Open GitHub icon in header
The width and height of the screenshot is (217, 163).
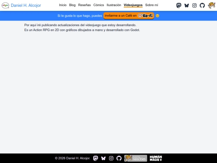202,5
